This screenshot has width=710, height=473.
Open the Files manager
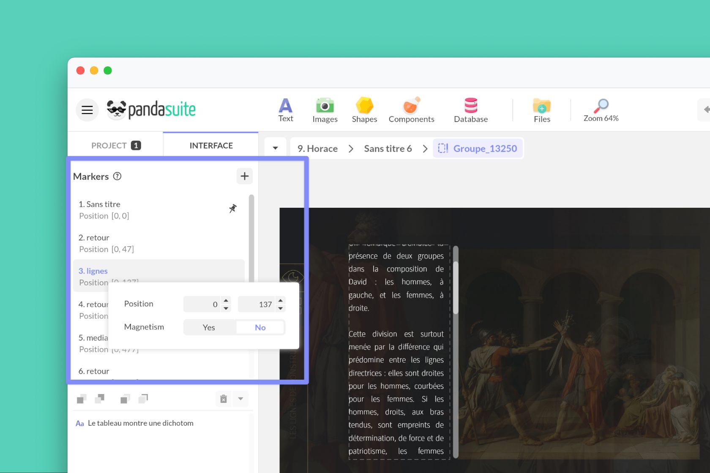(x=541, y=110)
